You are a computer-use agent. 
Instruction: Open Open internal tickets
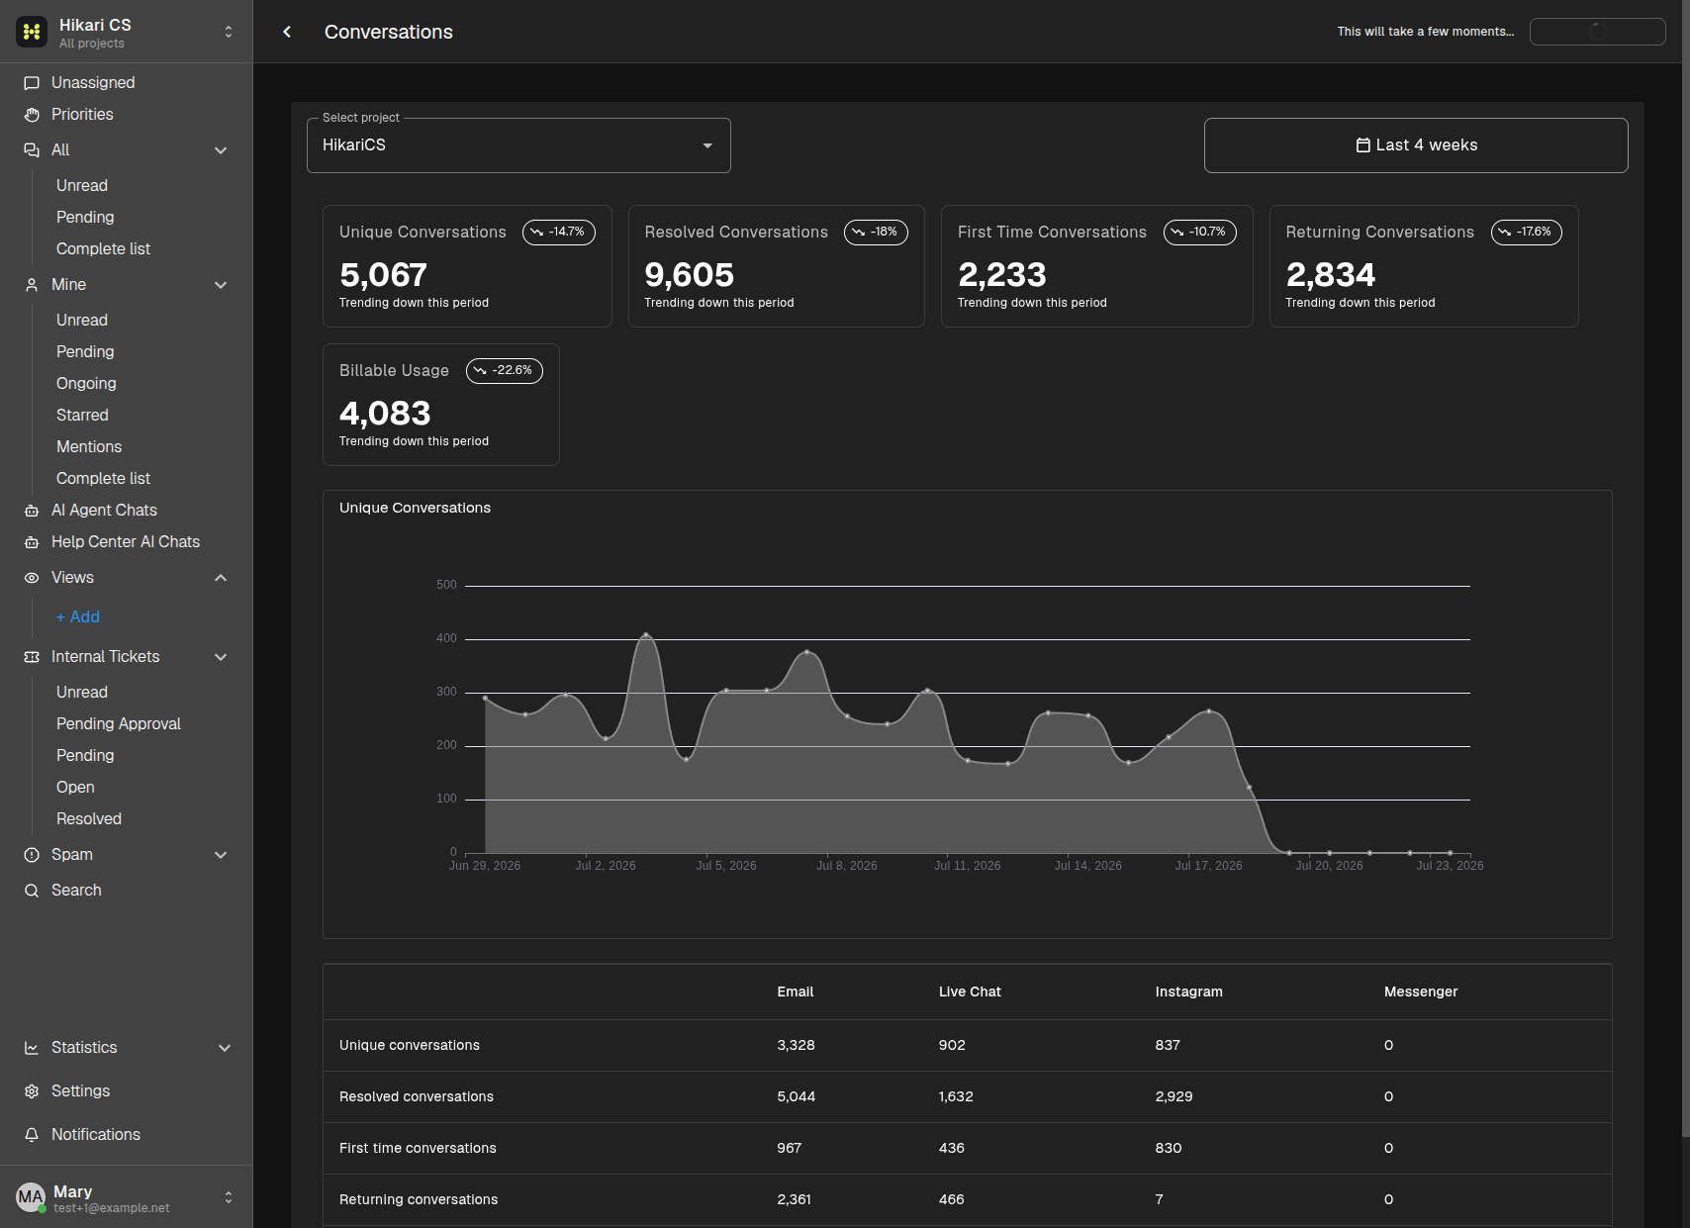(75, 788)
